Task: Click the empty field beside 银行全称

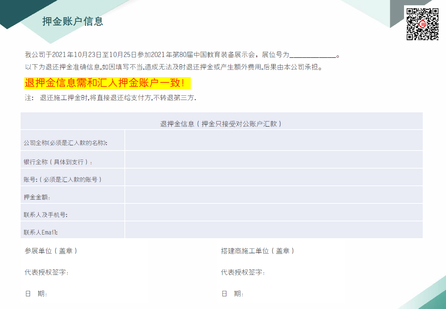Action: tap(274, 160)
